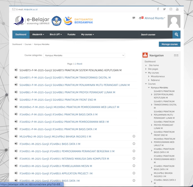Open IF24KB41 PRAKTIKUM BASIS DATA II in navigation
This screenshot has height=187, width=193.
tap(164, 151)
